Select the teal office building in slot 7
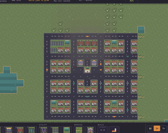The height and width of the screenshot is (133, 168). pyautogui.click(x=32, y=130)
